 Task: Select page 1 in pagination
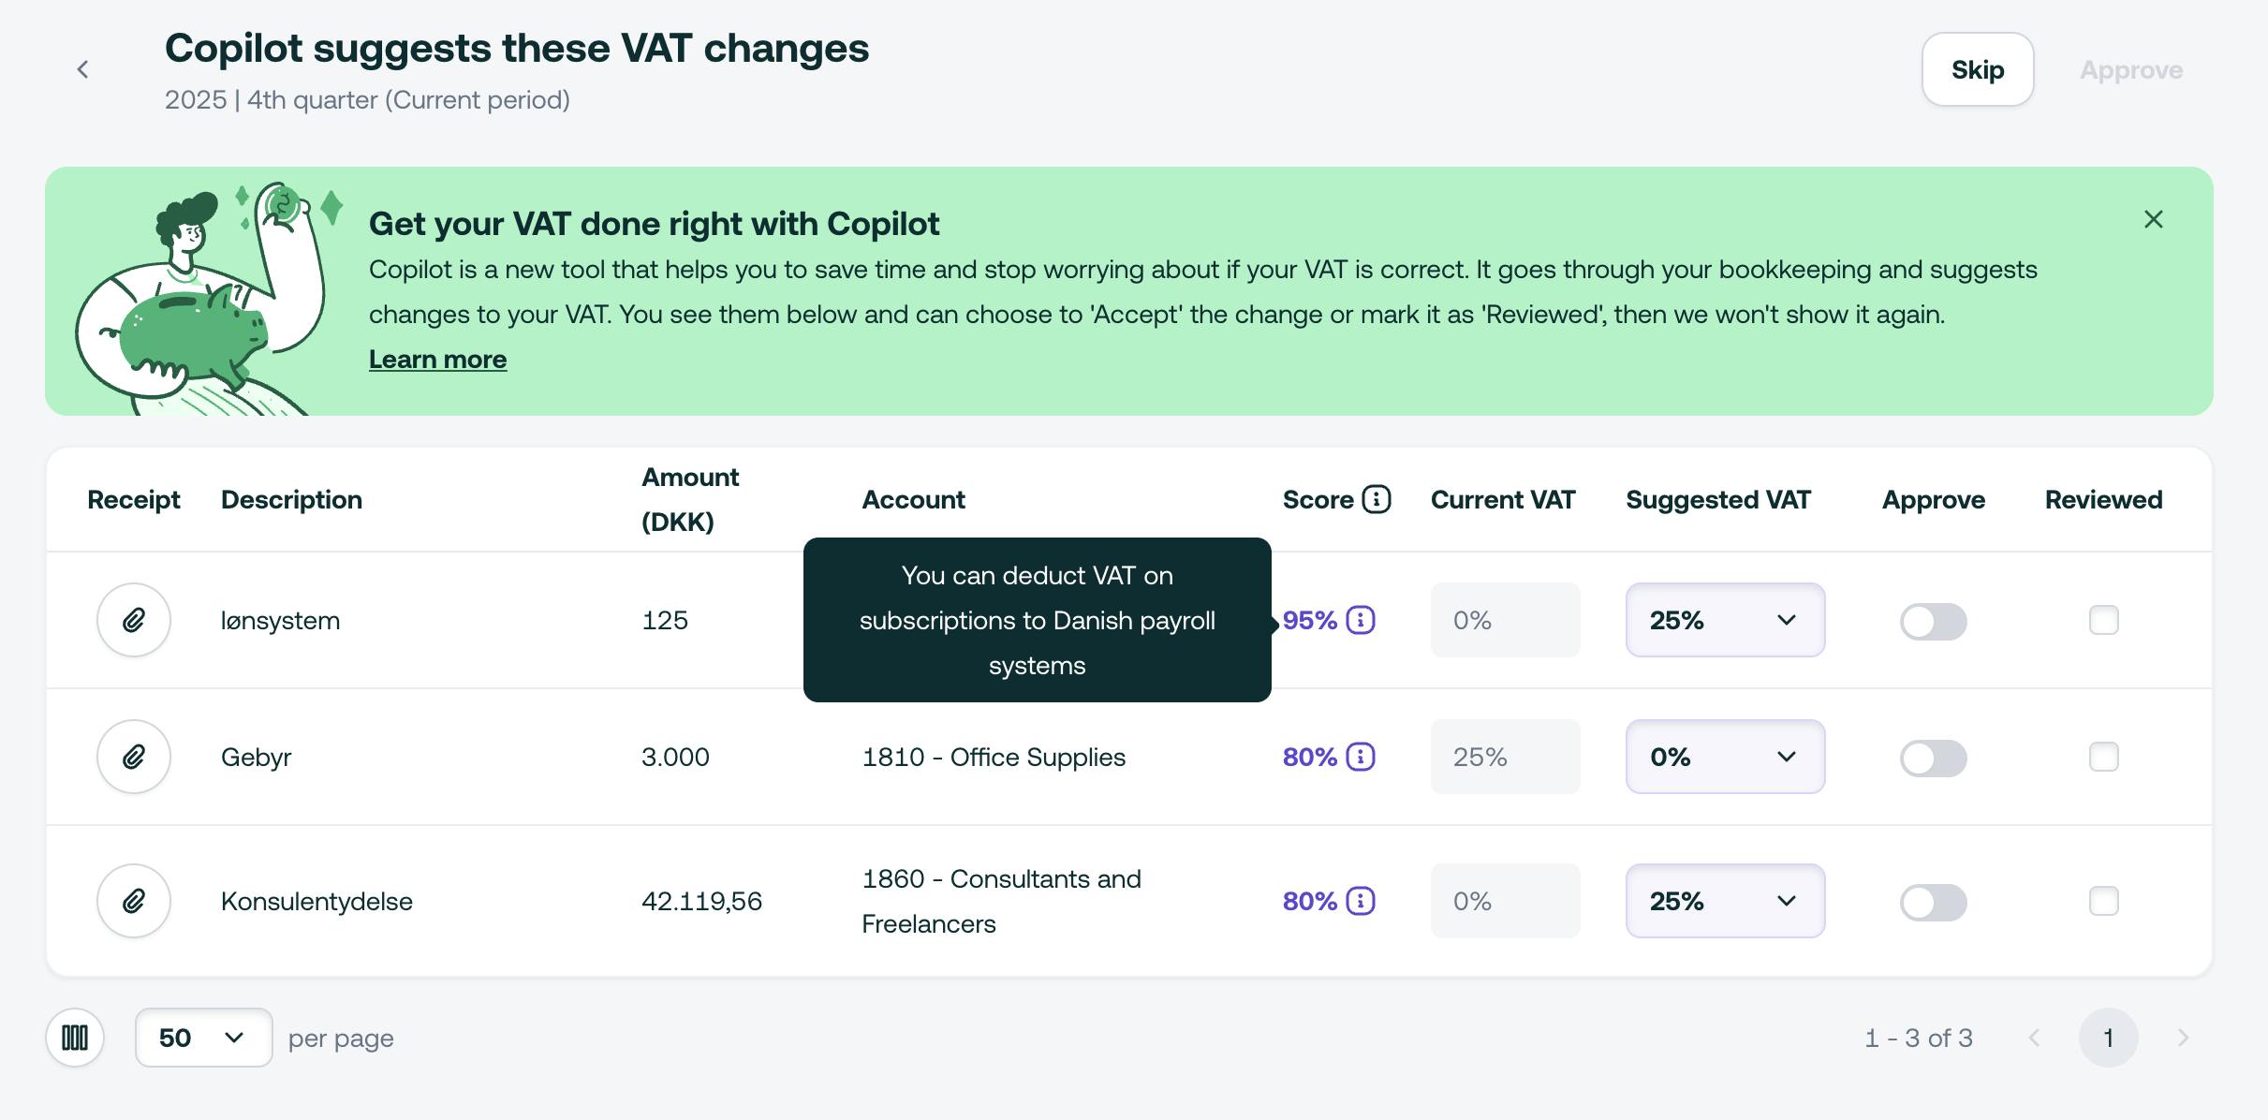coord(2108,1038)
